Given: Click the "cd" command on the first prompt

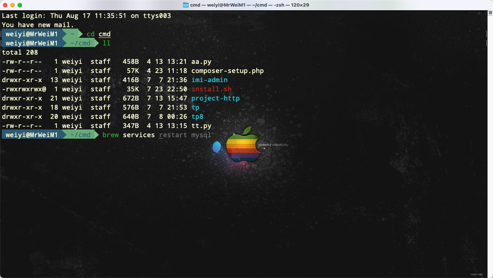Looking at the screenshot, I should [91, 34].
